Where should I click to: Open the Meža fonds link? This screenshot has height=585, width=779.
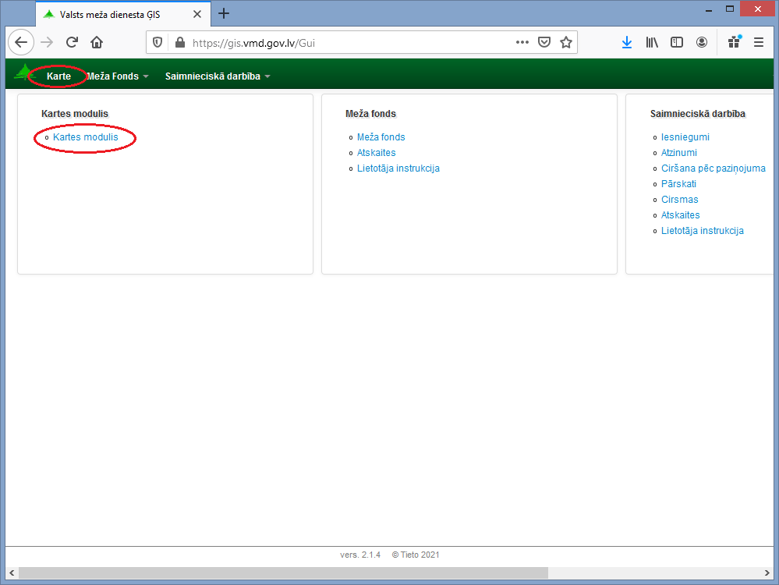point(381,137)
